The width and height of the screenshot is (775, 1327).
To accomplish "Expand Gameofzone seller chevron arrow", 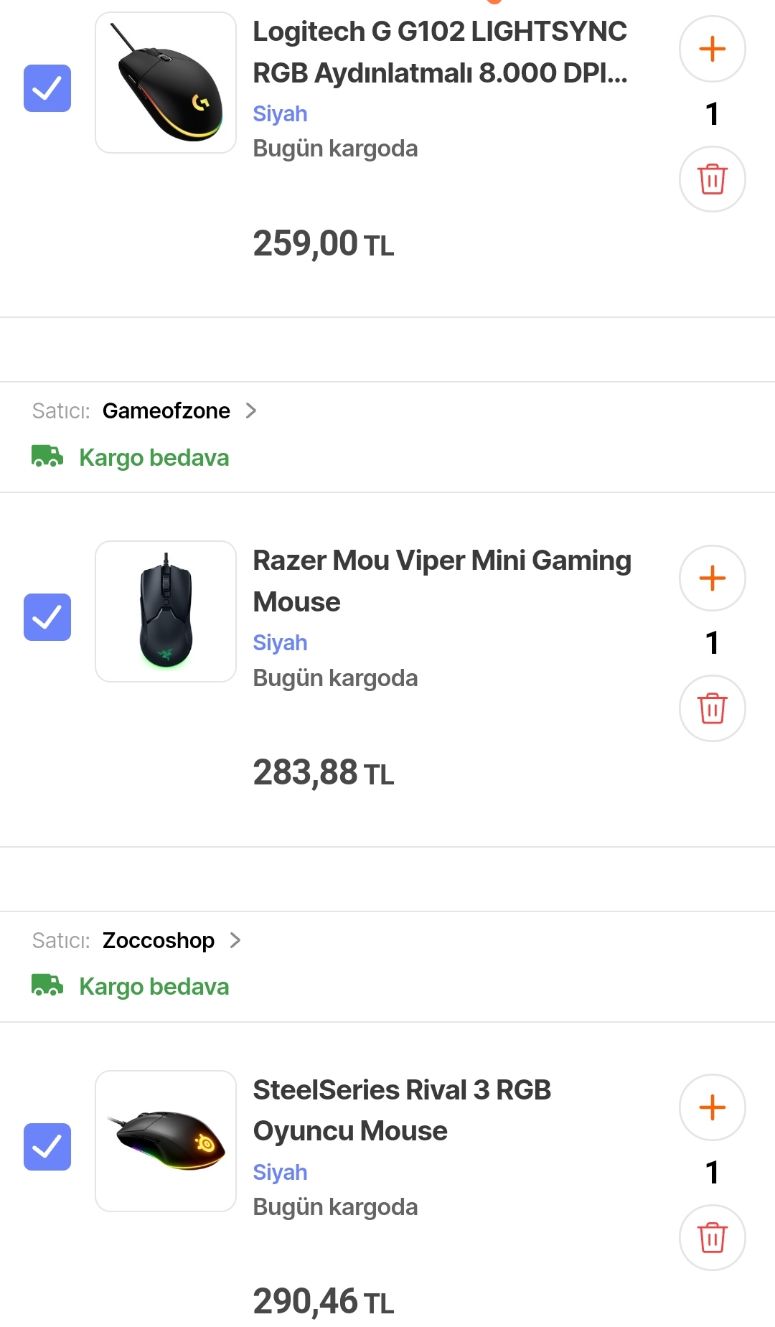I will [x=250, y=411].
